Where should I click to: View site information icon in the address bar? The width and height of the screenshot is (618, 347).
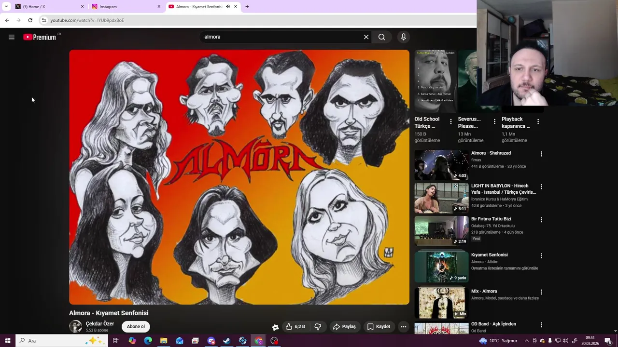[44, 20]
